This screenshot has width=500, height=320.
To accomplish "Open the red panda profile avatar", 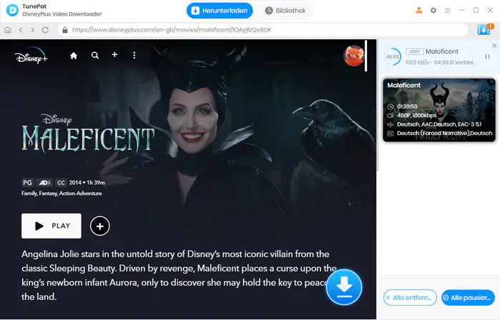I will coord(354,56).
